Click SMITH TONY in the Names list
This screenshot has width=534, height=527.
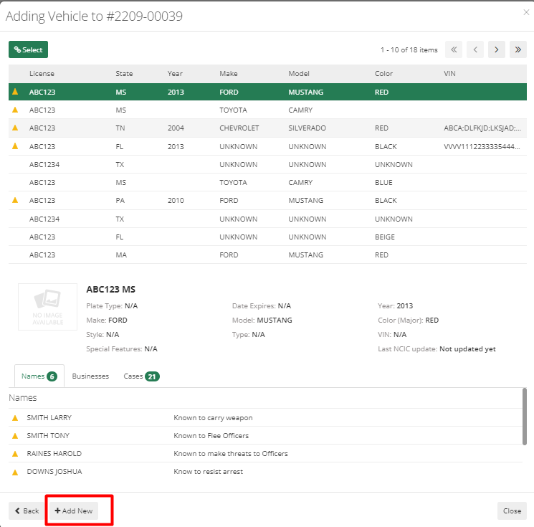tap(48, 436)
